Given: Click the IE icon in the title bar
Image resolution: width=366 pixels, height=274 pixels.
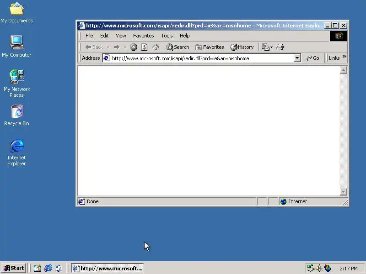Looking at the screenshot, I should (x=81, y=26).
